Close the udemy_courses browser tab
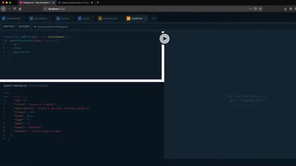The height and width of the screenshot is (166, 296). tap(92, 3)
